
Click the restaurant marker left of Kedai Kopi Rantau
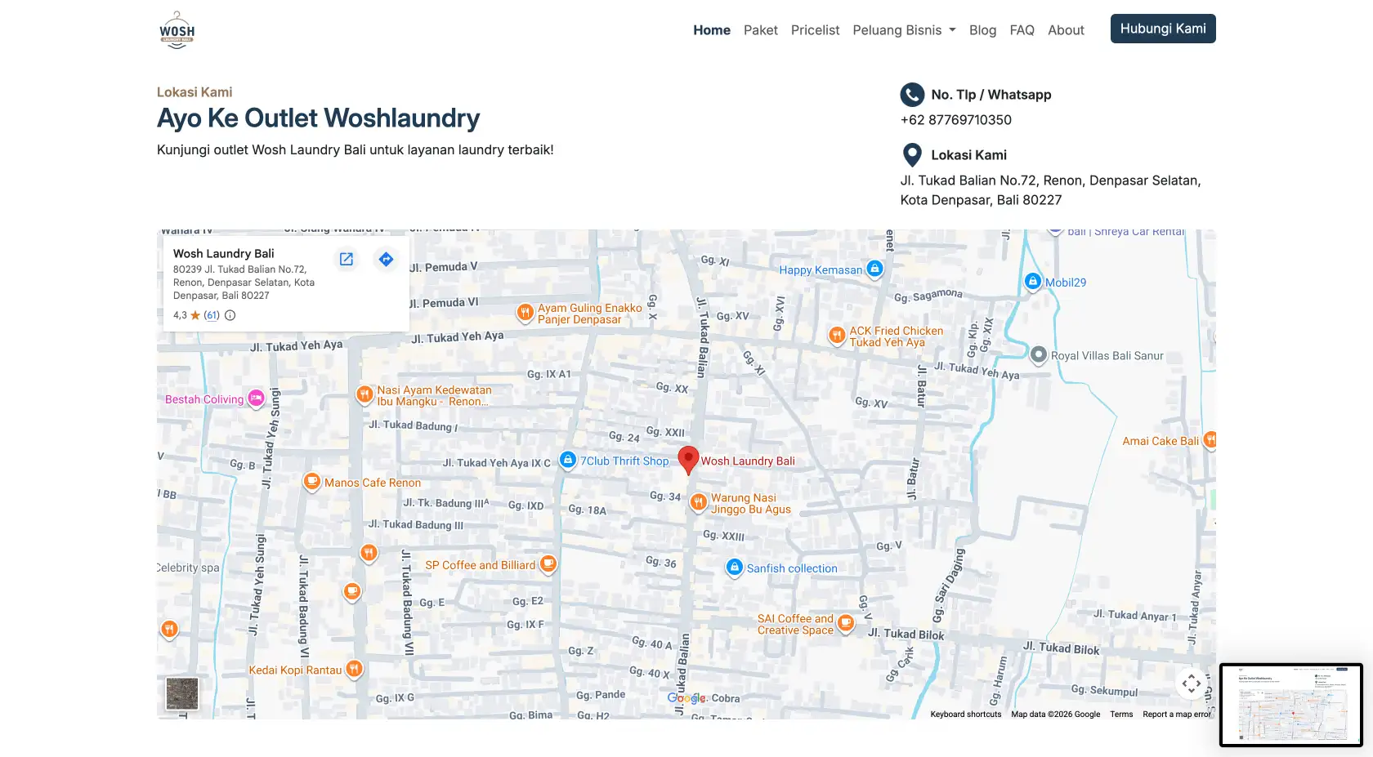[x=169, y=629]
